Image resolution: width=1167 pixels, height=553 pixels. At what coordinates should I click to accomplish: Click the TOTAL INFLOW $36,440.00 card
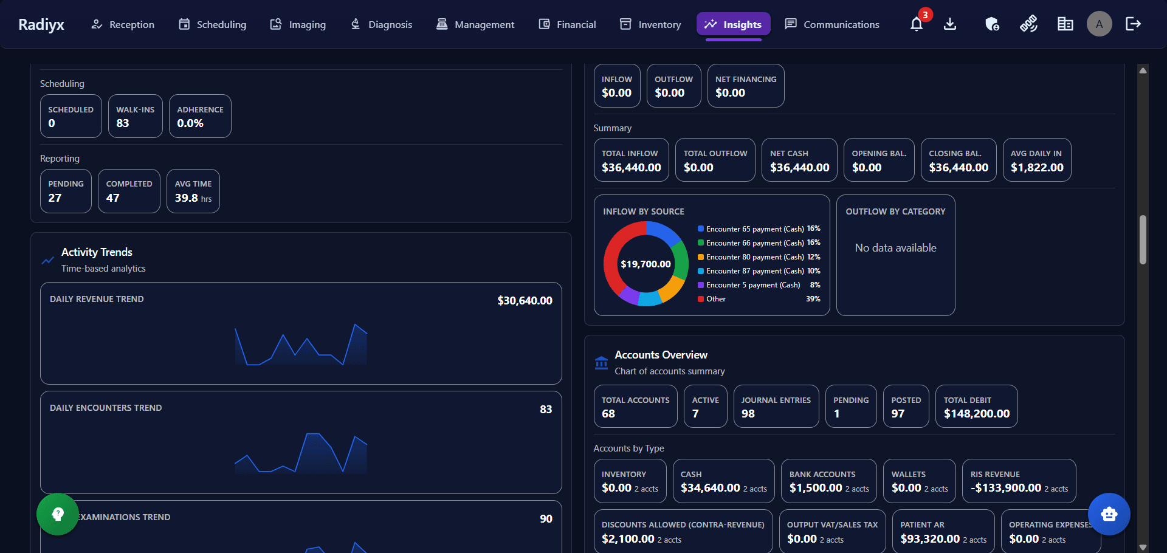[x=632, y=160]
